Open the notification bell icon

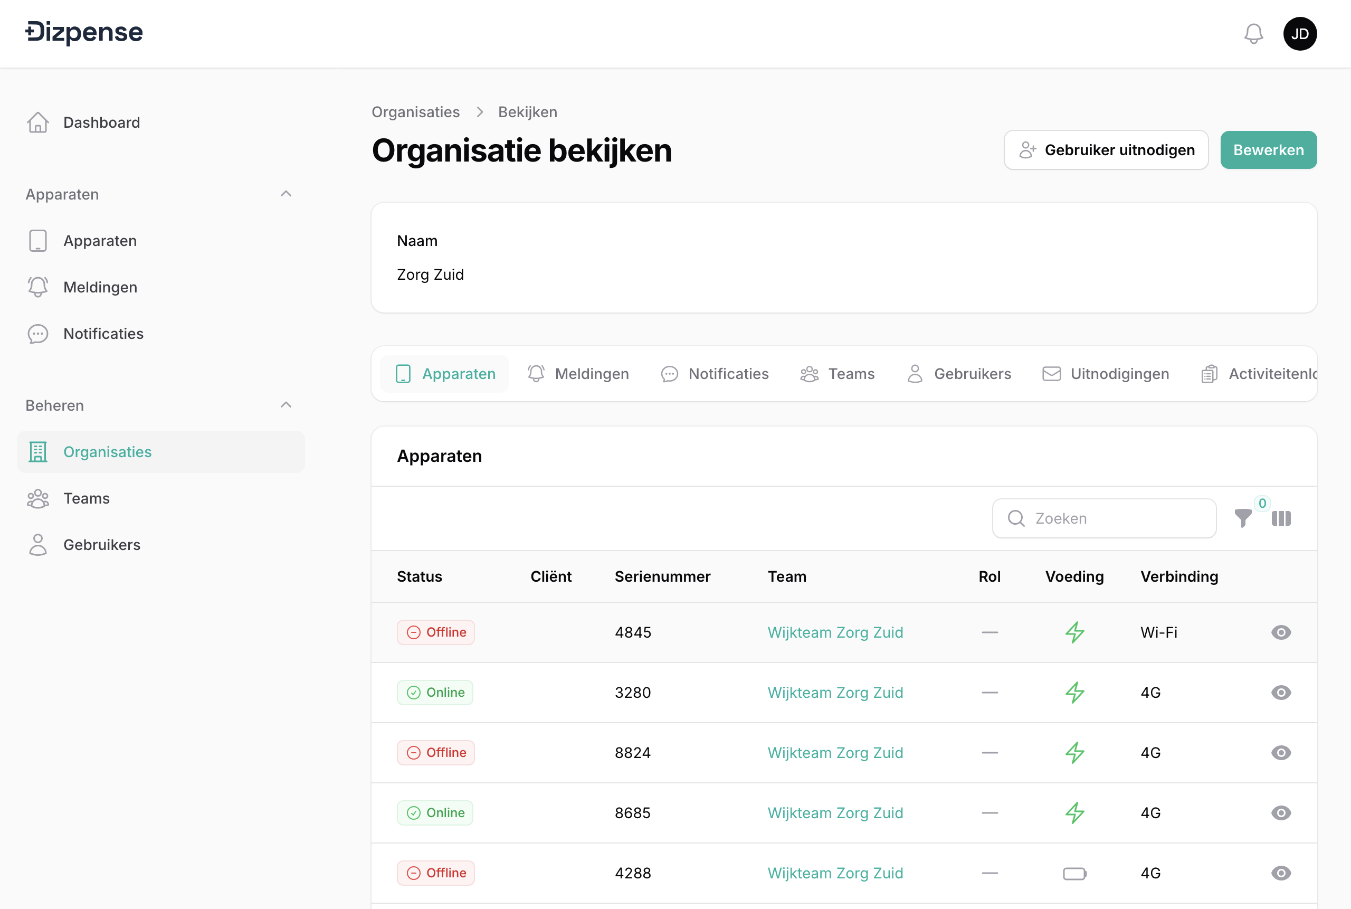coord(1253,34)
